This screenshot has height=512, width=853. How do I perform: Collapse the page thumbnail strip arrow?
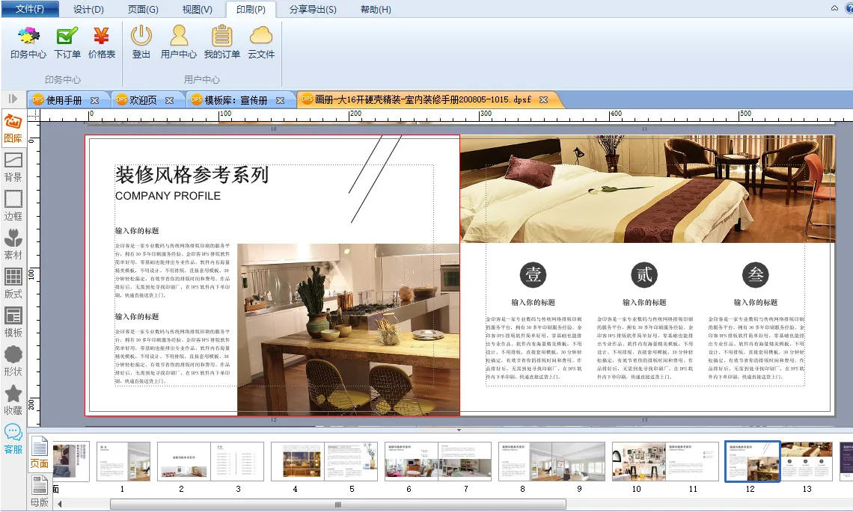tap(459, 431)
